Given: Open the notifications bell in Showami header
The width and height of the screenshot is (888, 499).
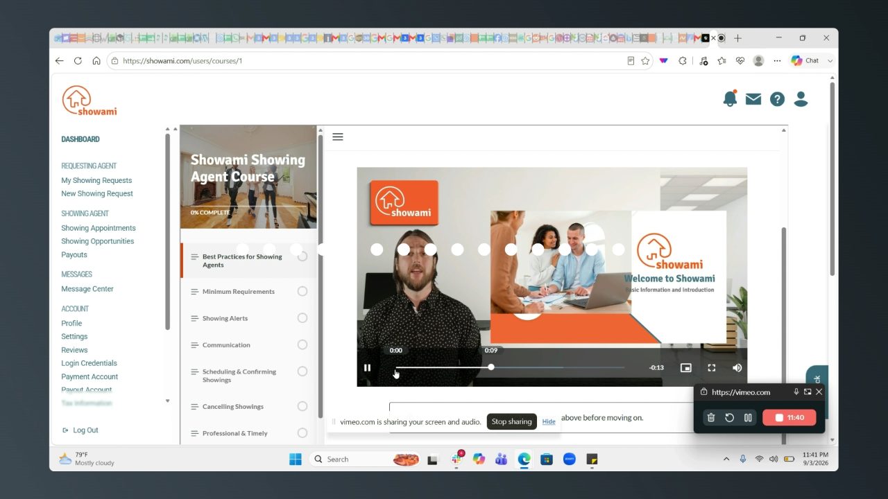Looking at the screenshot, I should pyautogui.click(x=730, y=98).
